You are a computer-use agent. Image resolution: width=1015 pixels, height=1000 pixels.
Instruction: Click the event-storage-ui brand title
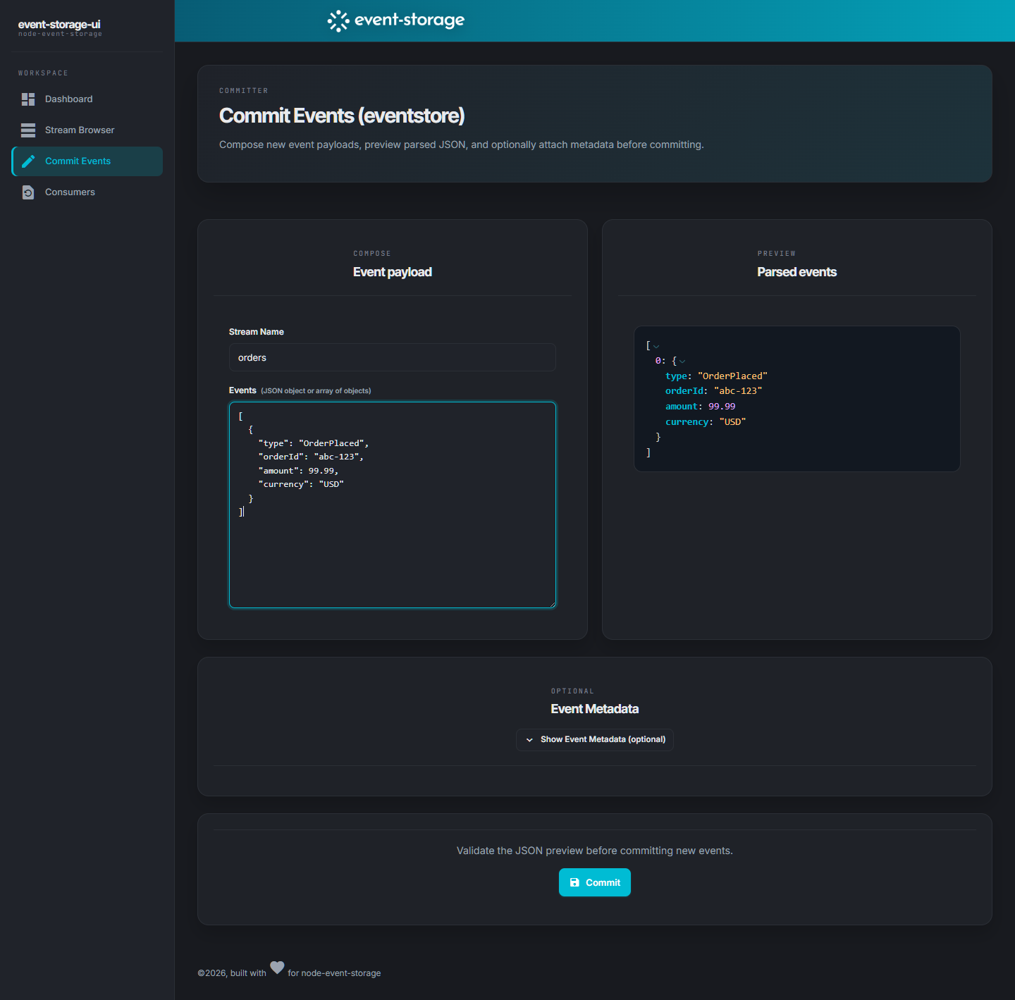pyautogui.click(x=59, y=25)
